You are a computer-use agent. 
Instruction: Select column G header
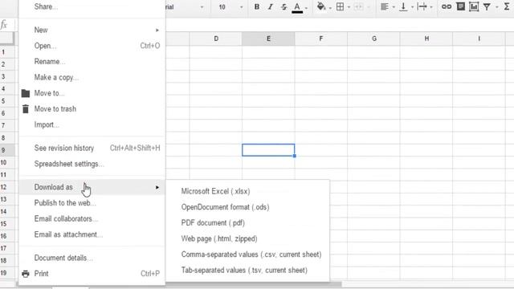pos(373,39)
